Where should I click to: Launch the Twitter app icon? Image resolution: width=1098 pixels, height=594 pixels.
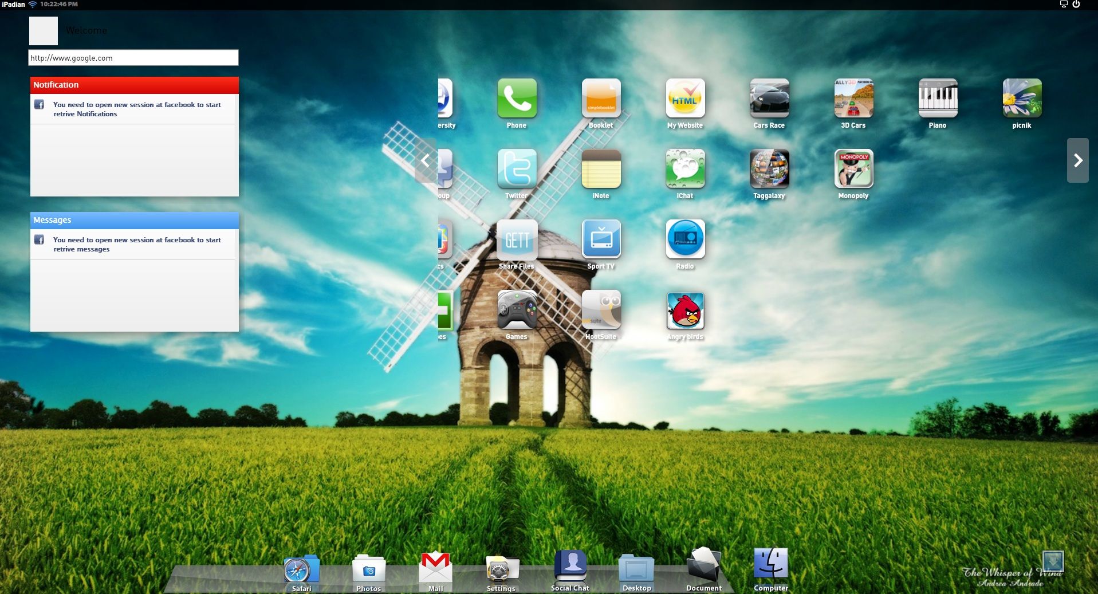pyautogui.click(x=517, y=169)
